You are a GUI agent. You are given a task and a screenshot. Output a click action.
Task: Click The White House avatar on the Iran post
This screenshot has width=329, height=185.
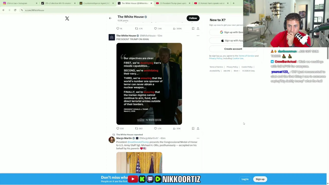[x=112, y=38]
